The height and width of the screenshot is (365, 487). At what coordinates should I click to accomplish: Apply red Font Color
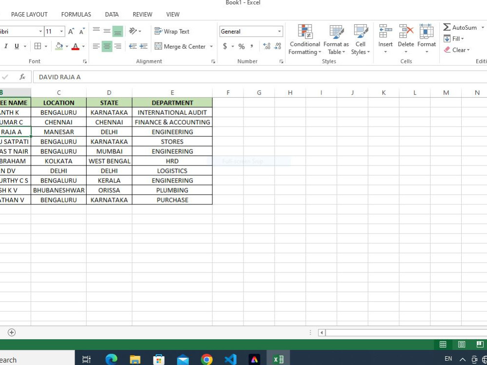(x=75, y=46)
